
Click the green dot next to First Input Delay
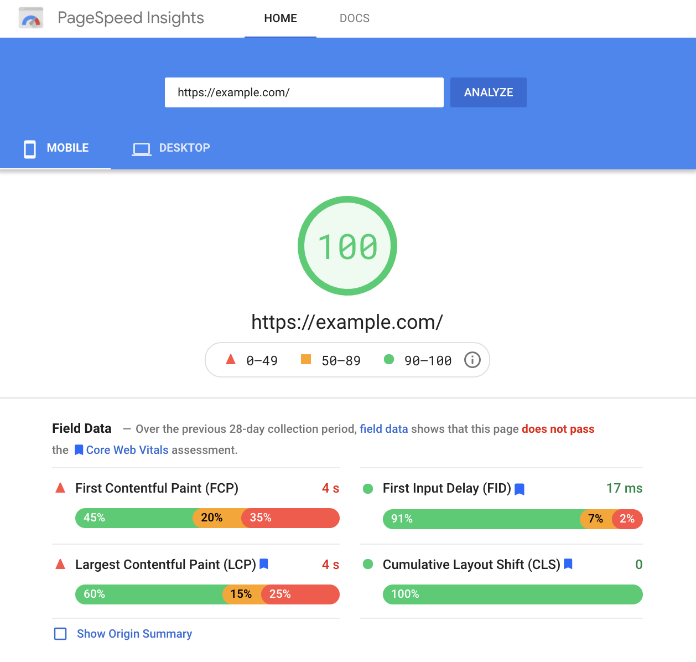[x=368, y=489]
